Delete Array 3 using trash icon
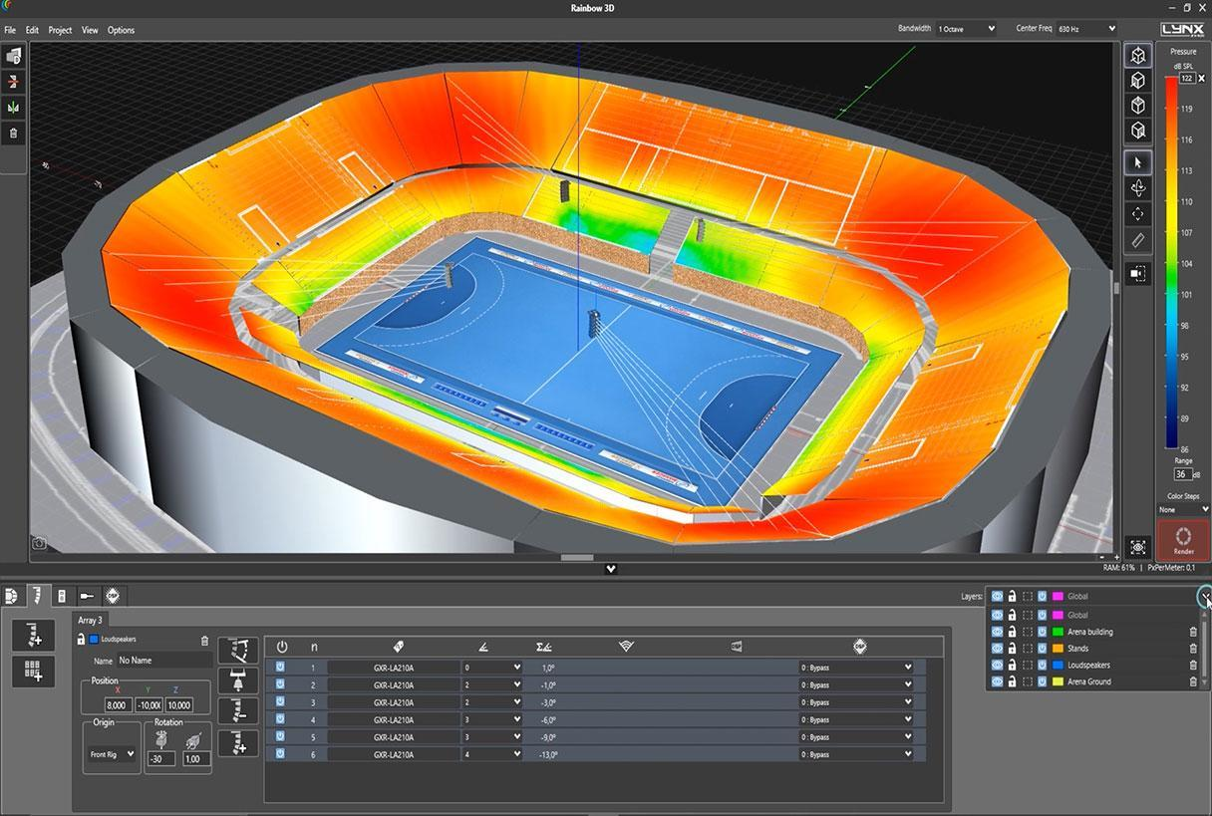The height and width of the screenshot is (816, 1212). click(x=205, y=640)
